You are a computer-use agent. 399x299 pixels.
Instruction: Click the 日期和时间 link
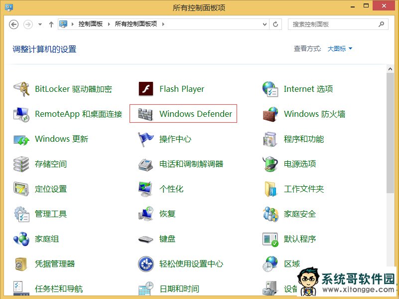(179, 289)
